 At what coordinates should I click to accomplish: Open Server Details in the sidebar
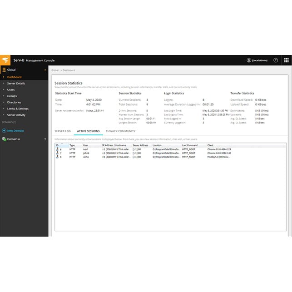point(16,84)
